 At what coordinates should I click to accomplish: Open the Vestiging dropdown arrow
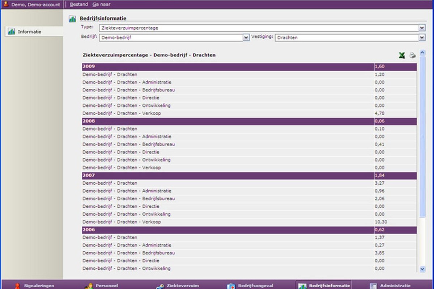click(x=422, y=37)
